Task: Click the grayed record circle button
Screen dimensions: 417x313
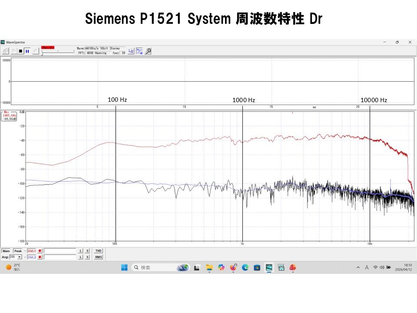Action: [x=36, y=51]
